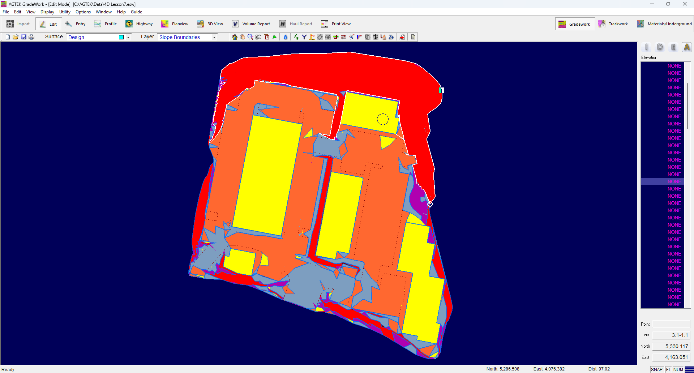Open the Display menu
The image size is (694, 373).
coord(47,12)
